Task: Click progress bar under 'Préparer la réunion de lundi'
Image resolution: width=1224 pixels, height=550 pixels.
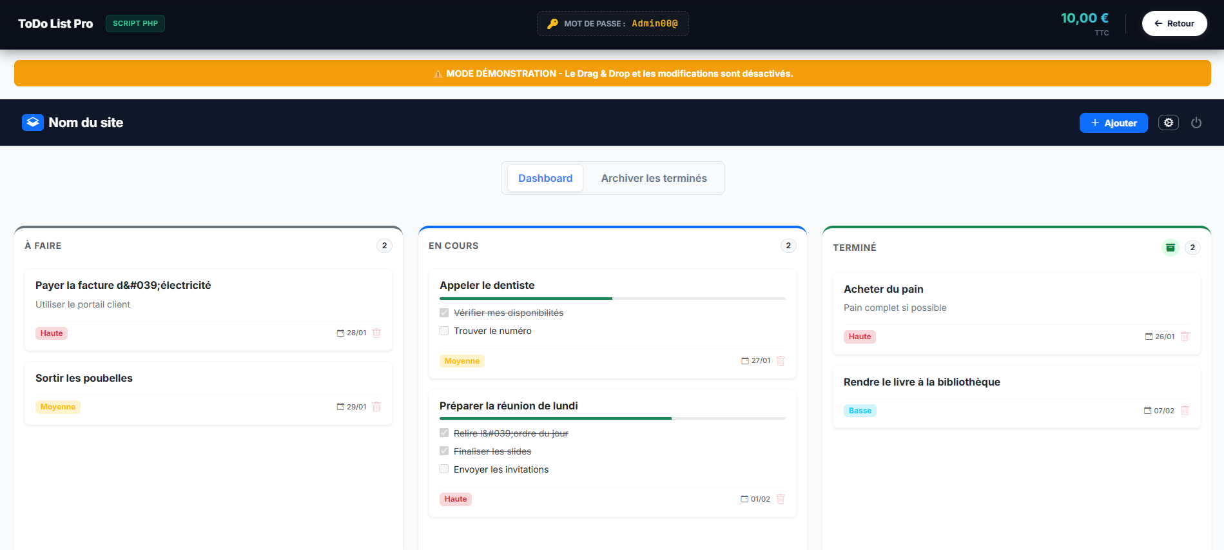Action: 612,418
